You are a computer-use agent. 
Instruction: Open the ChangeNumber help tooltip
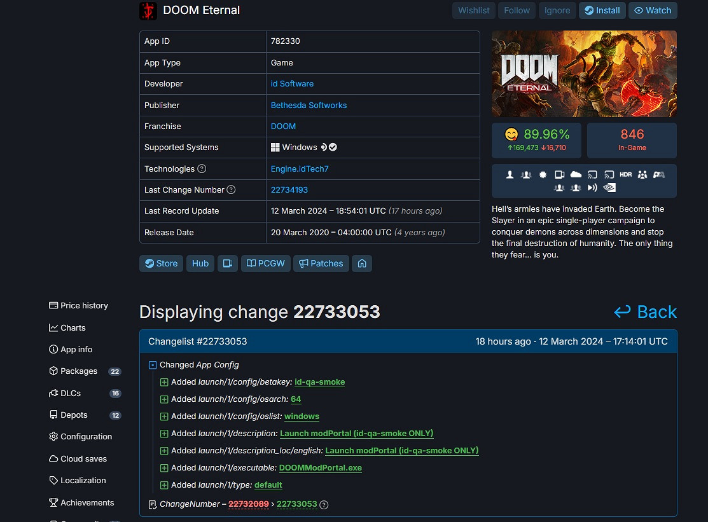point(324,504)
